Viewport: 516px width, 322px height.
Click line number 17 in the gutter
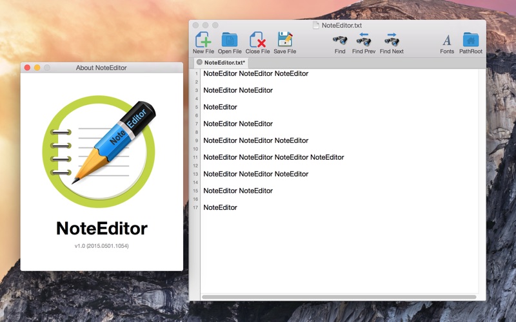tap(195, 207)
